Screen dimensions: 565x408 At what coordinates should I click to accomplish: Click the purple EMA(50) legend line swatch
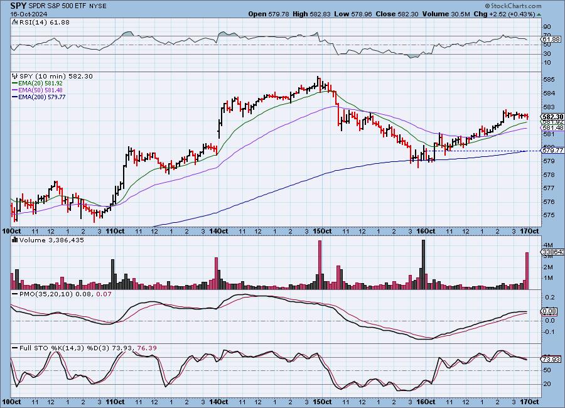pyautogui.click(x=15, y=90)
